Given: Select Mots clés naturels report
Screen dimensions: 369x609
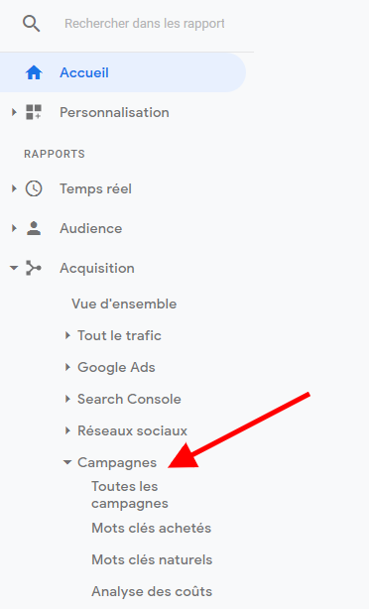Looking at the screenshot, I should coord(152,560).
